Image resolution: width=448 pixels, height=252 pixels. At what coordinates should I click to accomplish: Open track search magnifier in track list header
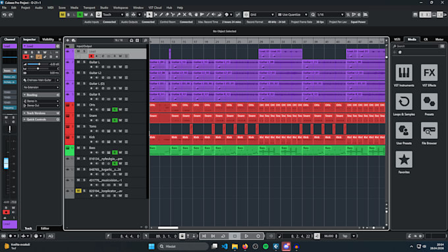click(145, 40)
